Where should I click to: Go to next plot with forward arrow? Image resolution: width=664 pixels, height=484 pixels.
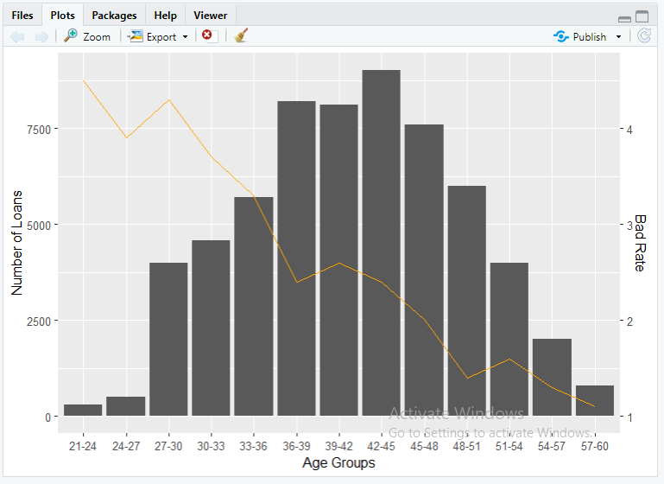[x=41, y=37]
